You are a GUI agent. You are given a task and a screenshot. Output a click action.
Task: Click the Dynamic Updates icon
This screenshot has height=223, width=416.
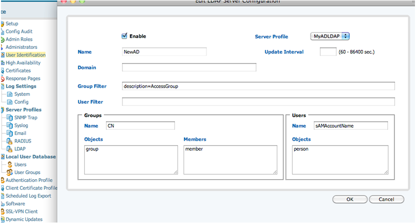3,219
